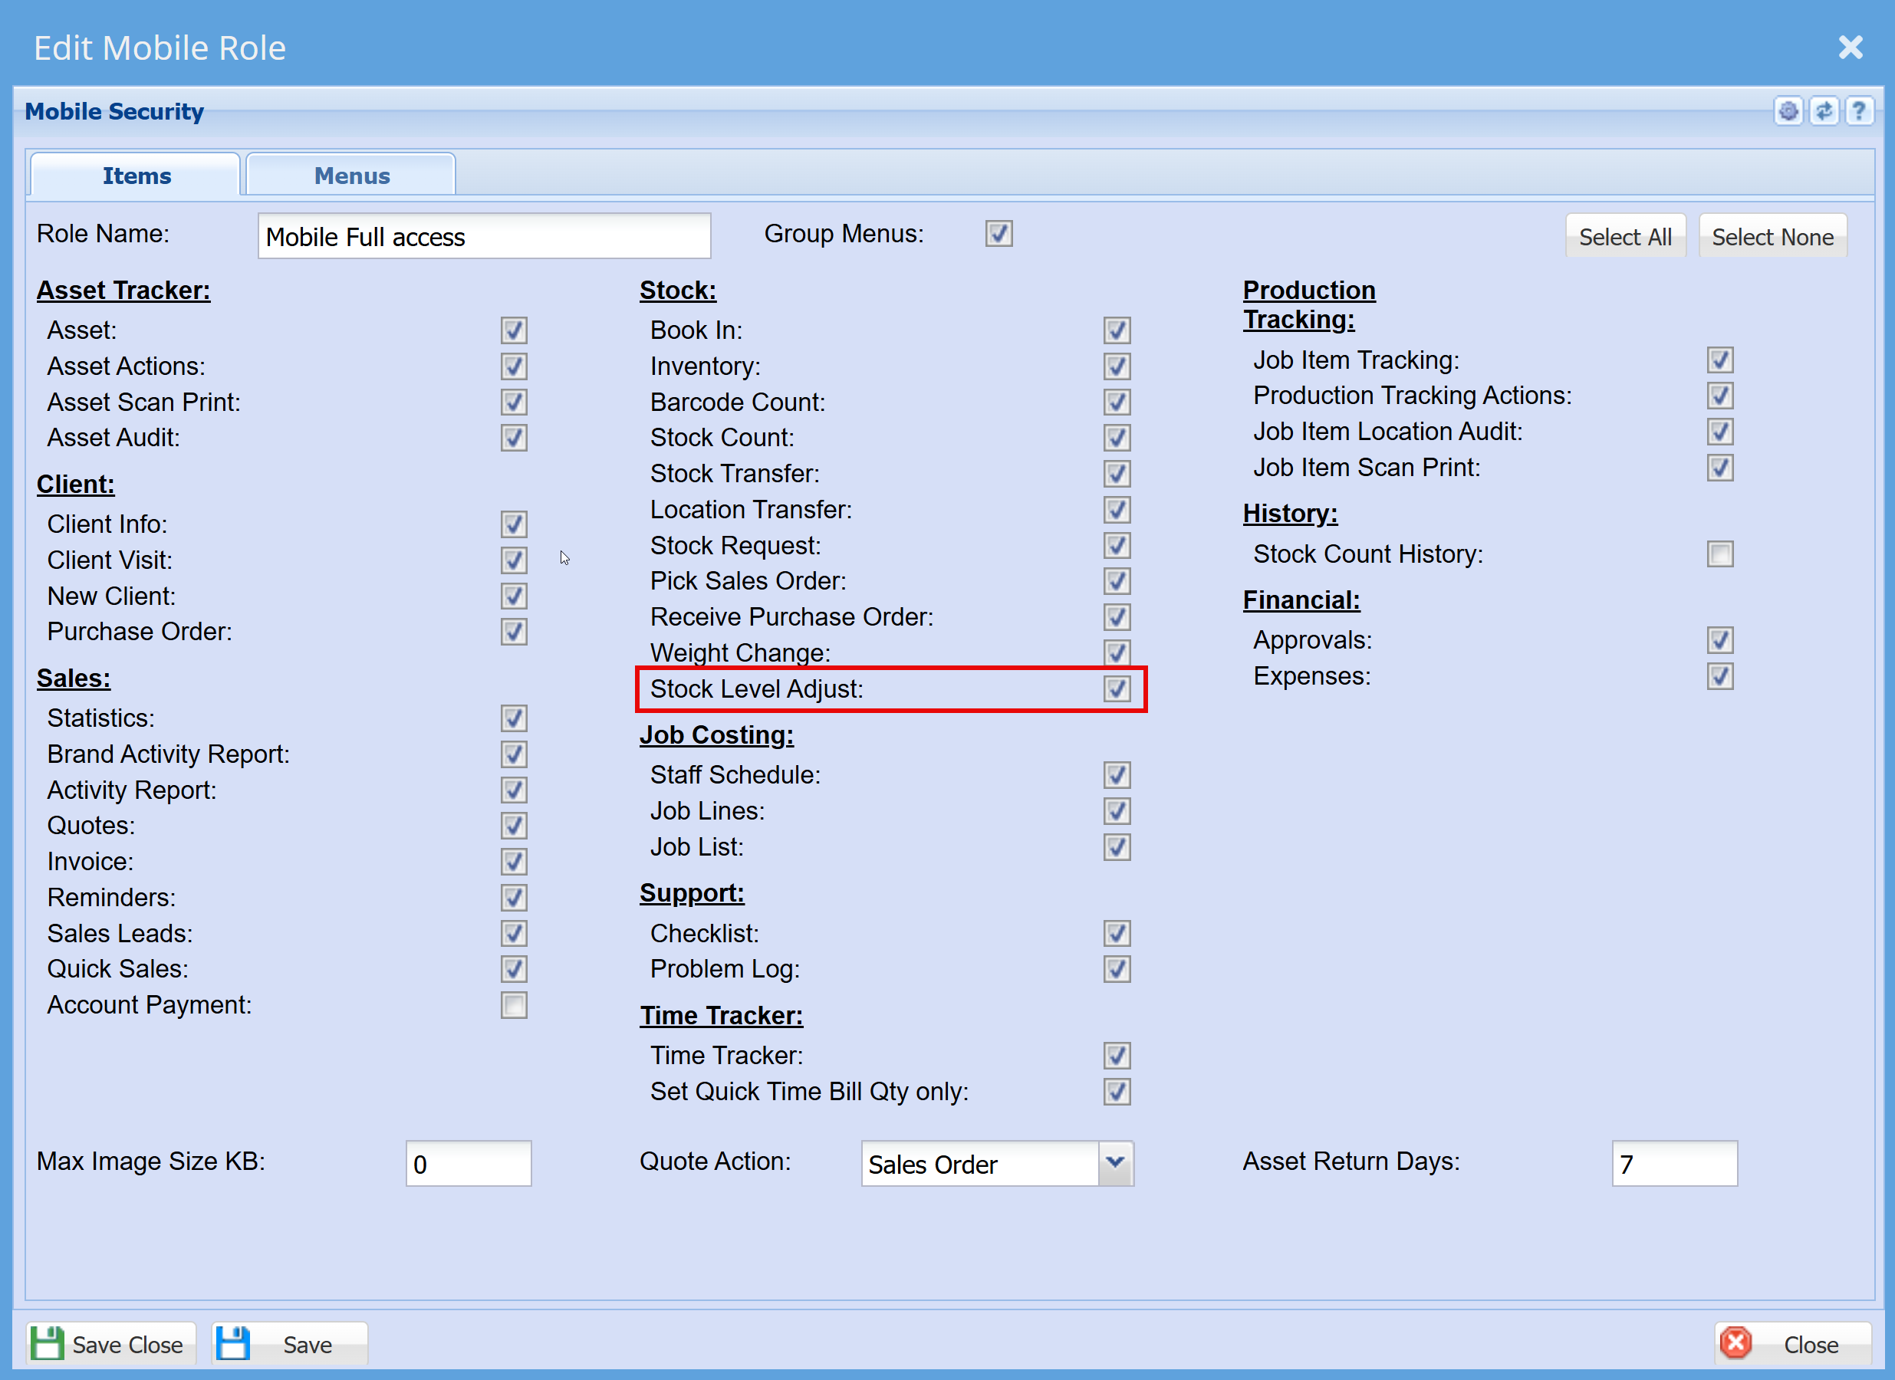Disable the Expenses checkbox under Financial
The image size is (1895, 1380).
(1719, 675)
